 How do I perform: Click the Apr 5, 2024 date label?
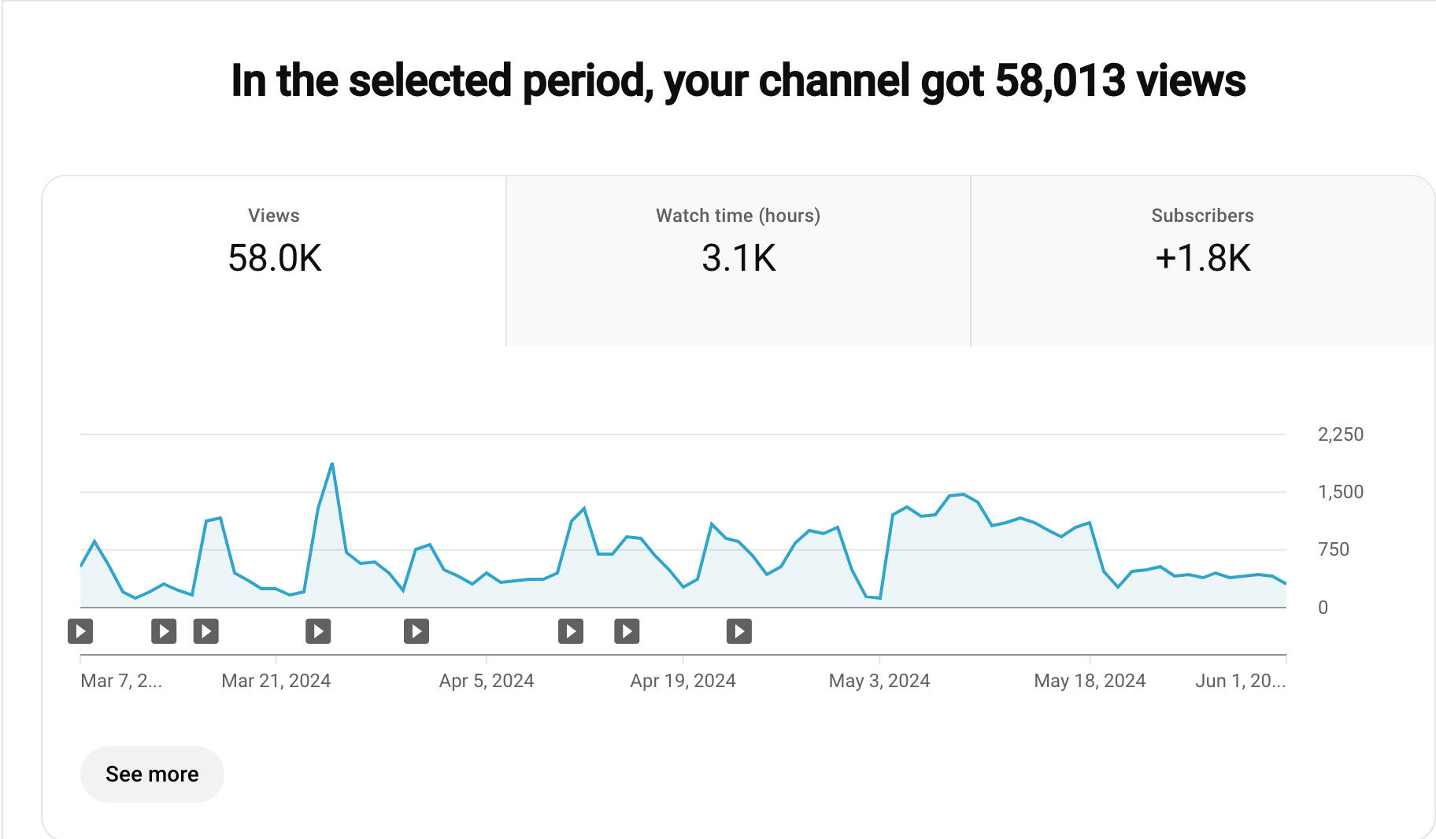[x=487, y=681]
